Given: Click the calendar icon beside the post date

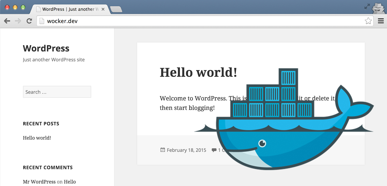Looking at the screenshot, I should pyautogui.click(x=162, y=150).
